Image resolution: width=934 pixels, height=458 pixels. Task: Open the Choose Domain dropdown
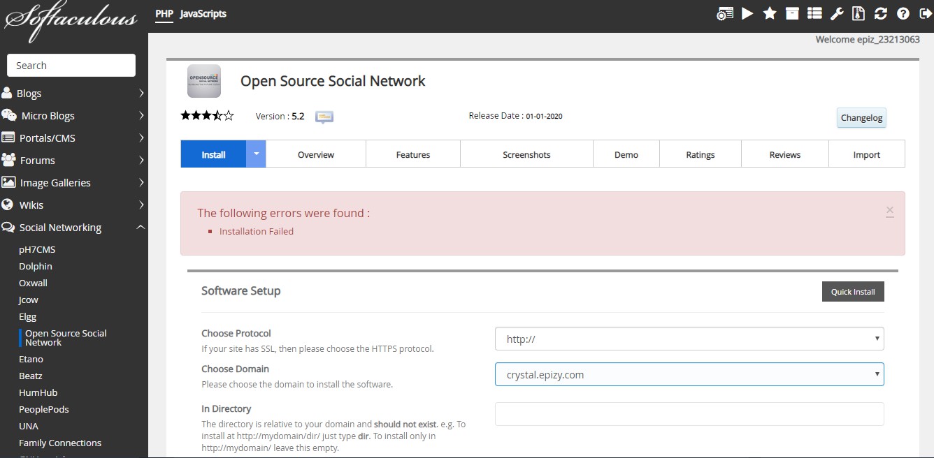689,374
